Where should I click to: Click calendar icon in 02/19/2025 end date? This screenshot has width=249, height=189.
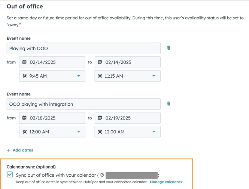100,118
